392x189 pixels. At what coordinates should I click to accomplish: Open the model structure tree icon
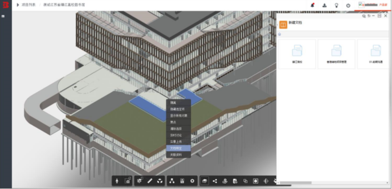172,181
